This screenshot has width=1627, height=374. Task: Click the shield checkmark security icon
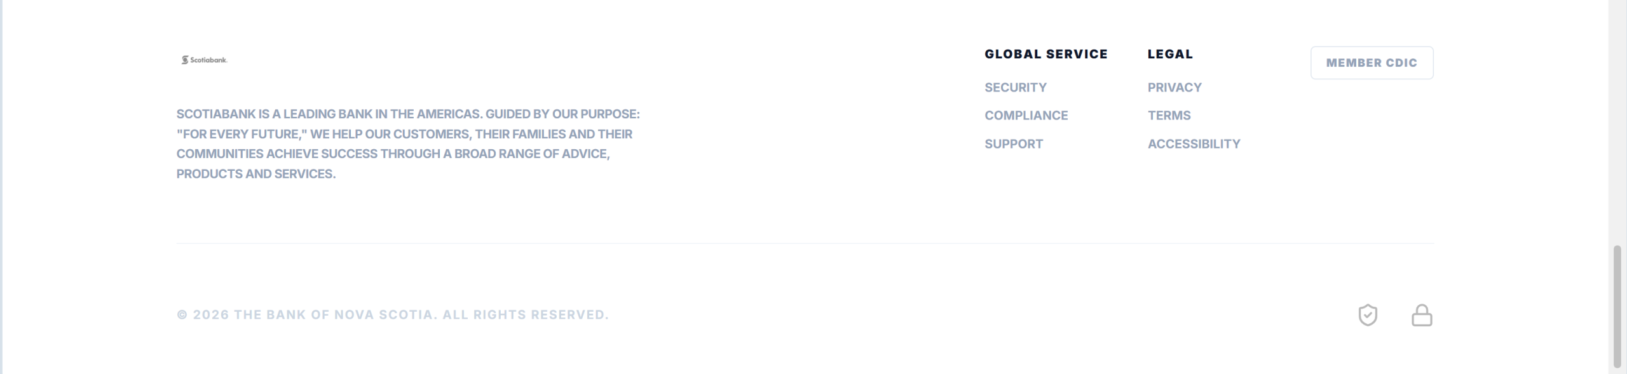(x=1367, y=315)
